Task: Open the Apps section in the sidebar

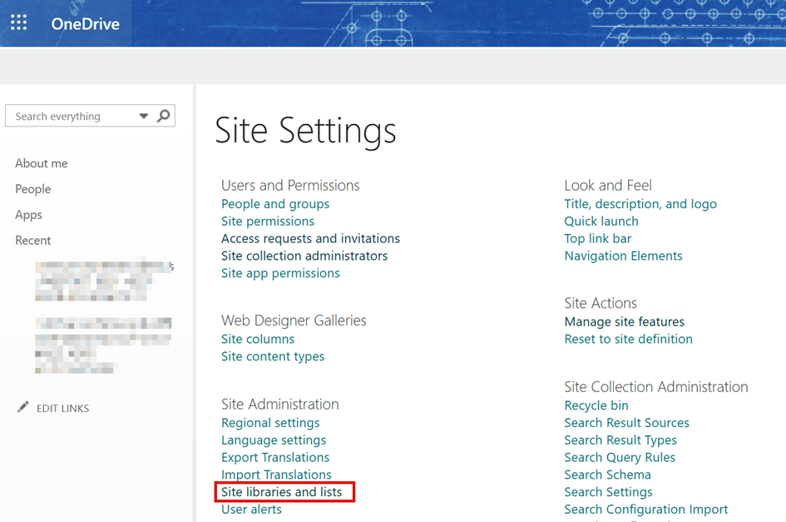Action: (28, 214)
